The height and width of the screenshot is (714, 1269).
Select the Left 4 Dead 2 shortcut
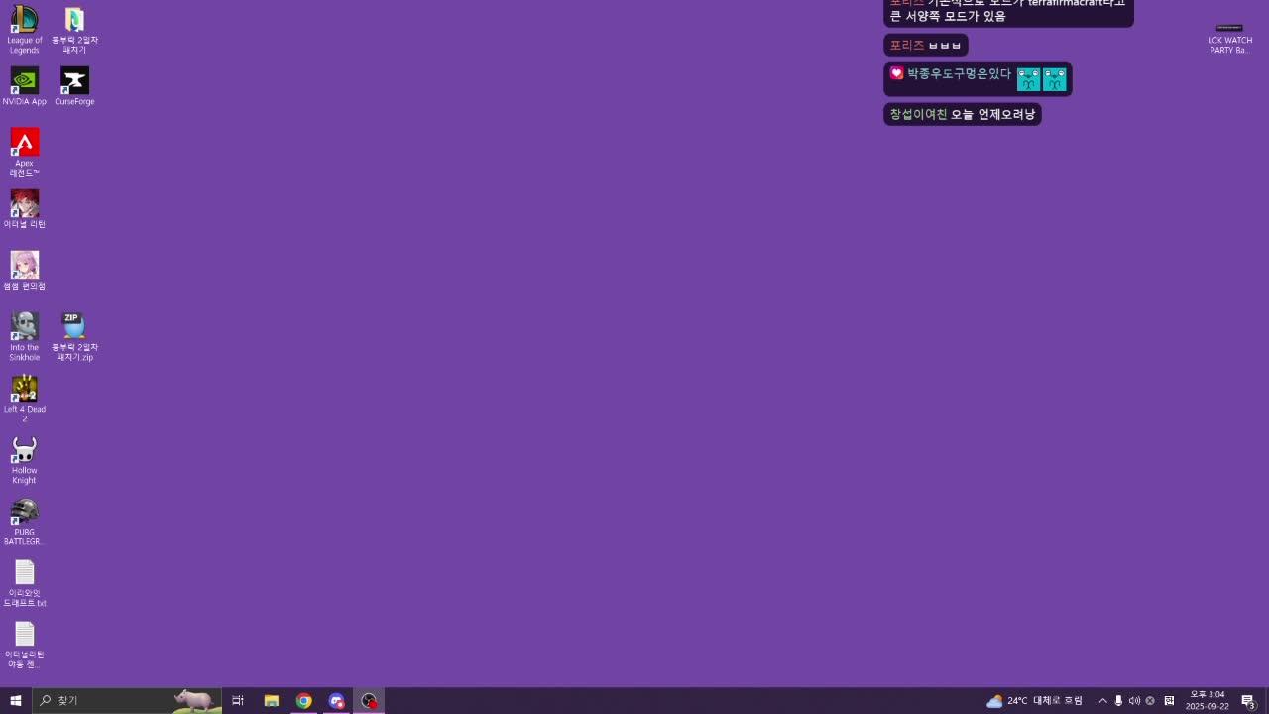tap(24, 399)
